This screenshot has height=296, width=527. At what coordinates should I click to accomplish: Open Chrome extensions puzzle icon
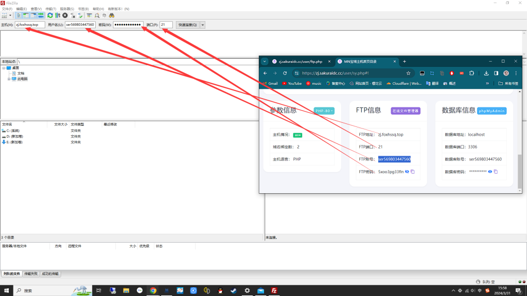(x=471, y=73)
